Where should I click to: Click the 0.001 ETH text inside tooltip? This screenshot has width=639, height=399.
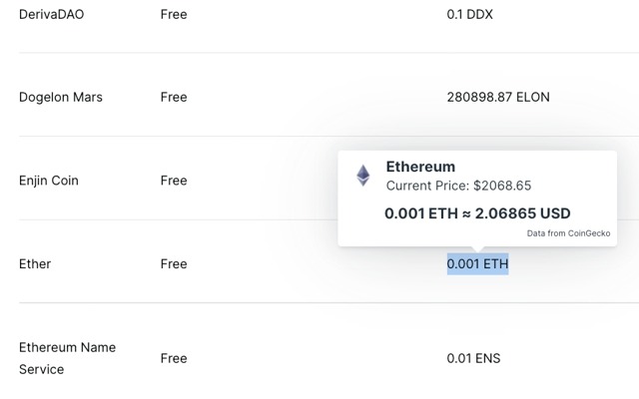(x=419, y=213)
